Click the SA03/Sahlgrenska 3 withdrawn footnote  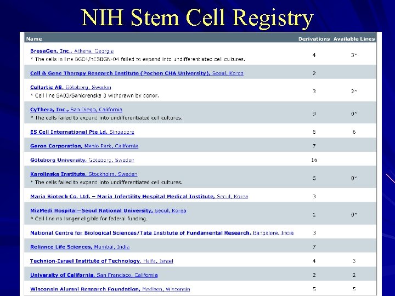94,95
